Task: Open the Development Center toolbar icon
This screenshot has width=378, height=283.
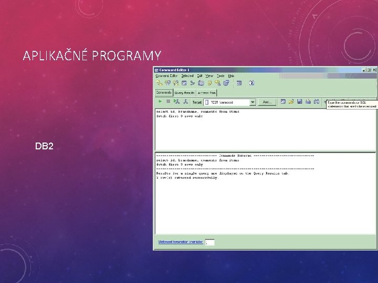Action: coord(226,83)
